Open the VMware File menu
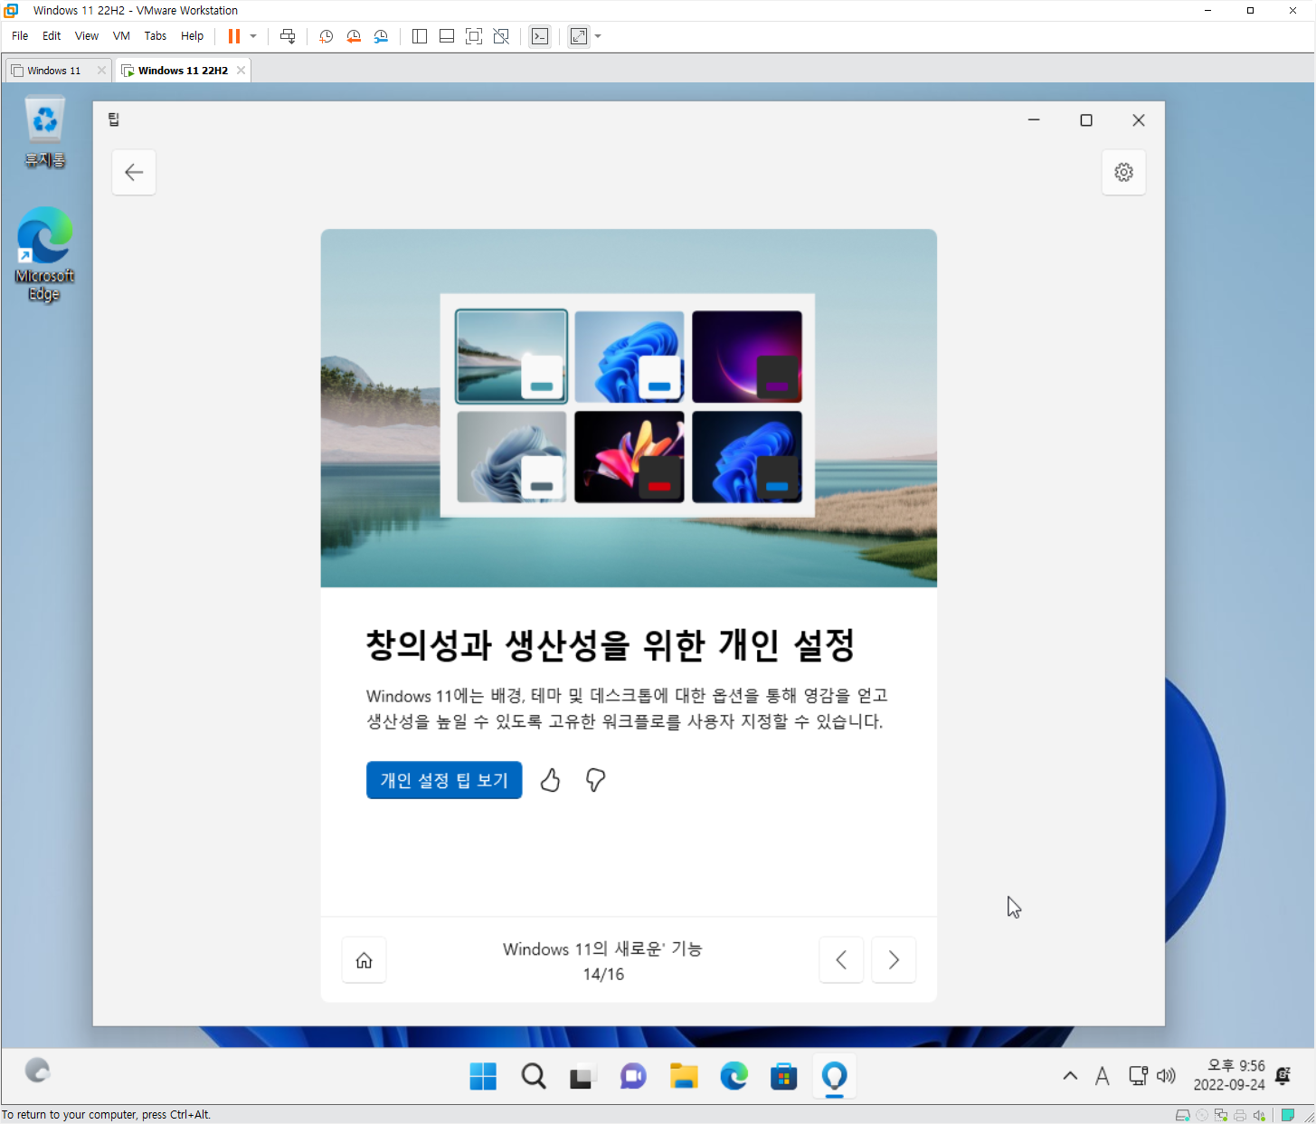The width and height of the screenshot is (1316, 1124). click(20, 36)
